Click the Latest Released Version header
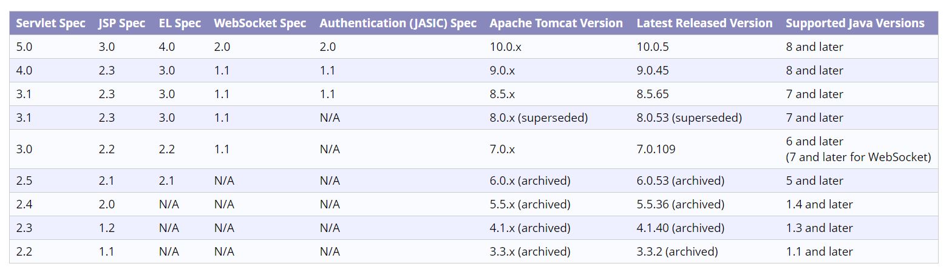 point(704,24)
